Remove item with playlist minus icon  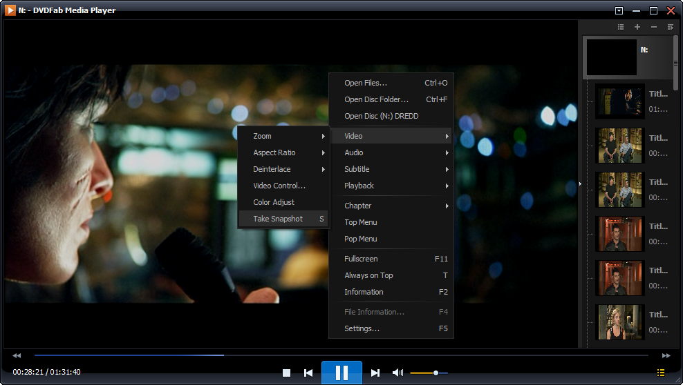coord(654,27)
